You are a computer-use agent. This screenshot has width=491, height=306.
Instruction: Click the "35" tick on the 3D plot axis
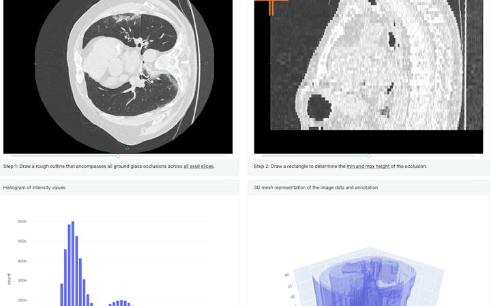(290, 286)
